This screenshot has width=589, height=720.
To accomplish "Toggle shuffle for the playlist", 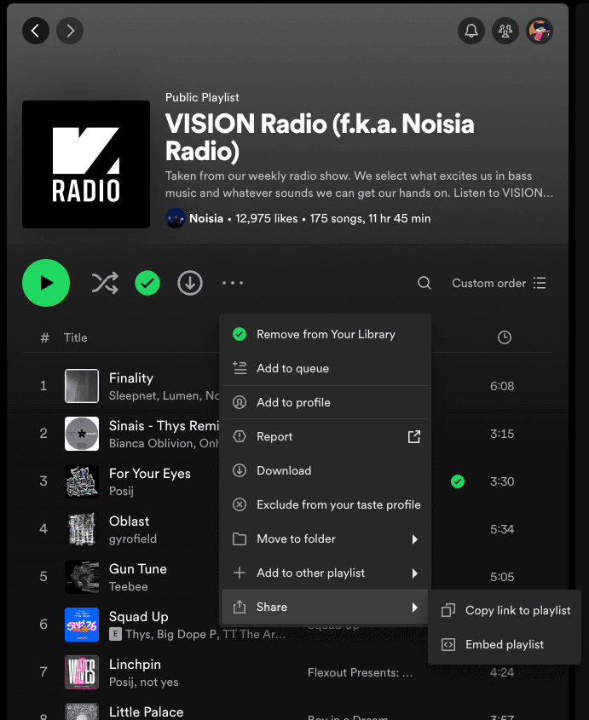I will point(105,283).
